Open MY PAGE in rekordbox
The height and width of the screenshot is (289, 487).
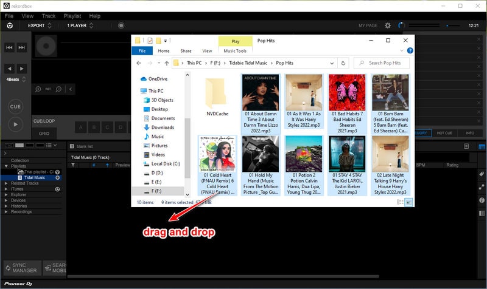[x=368, y=25]
